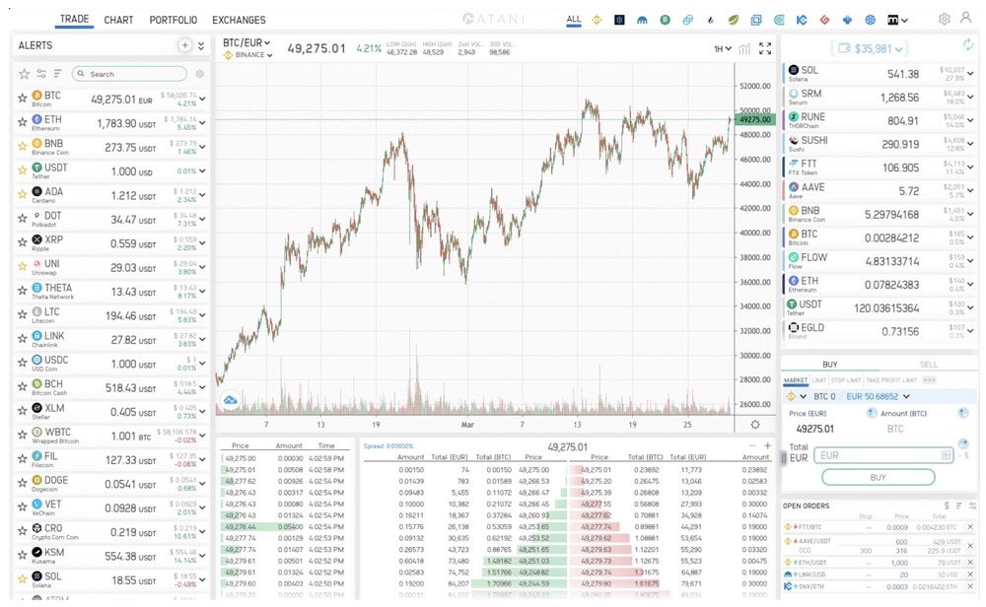Toggle favorites-only star filter in watchlist

25,74
